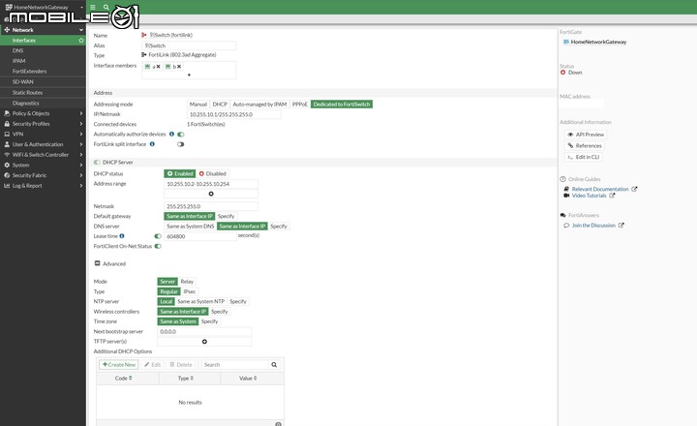Open the search icon in top bar
Viewport: 697px width, 426px height.
pos(106,7)
